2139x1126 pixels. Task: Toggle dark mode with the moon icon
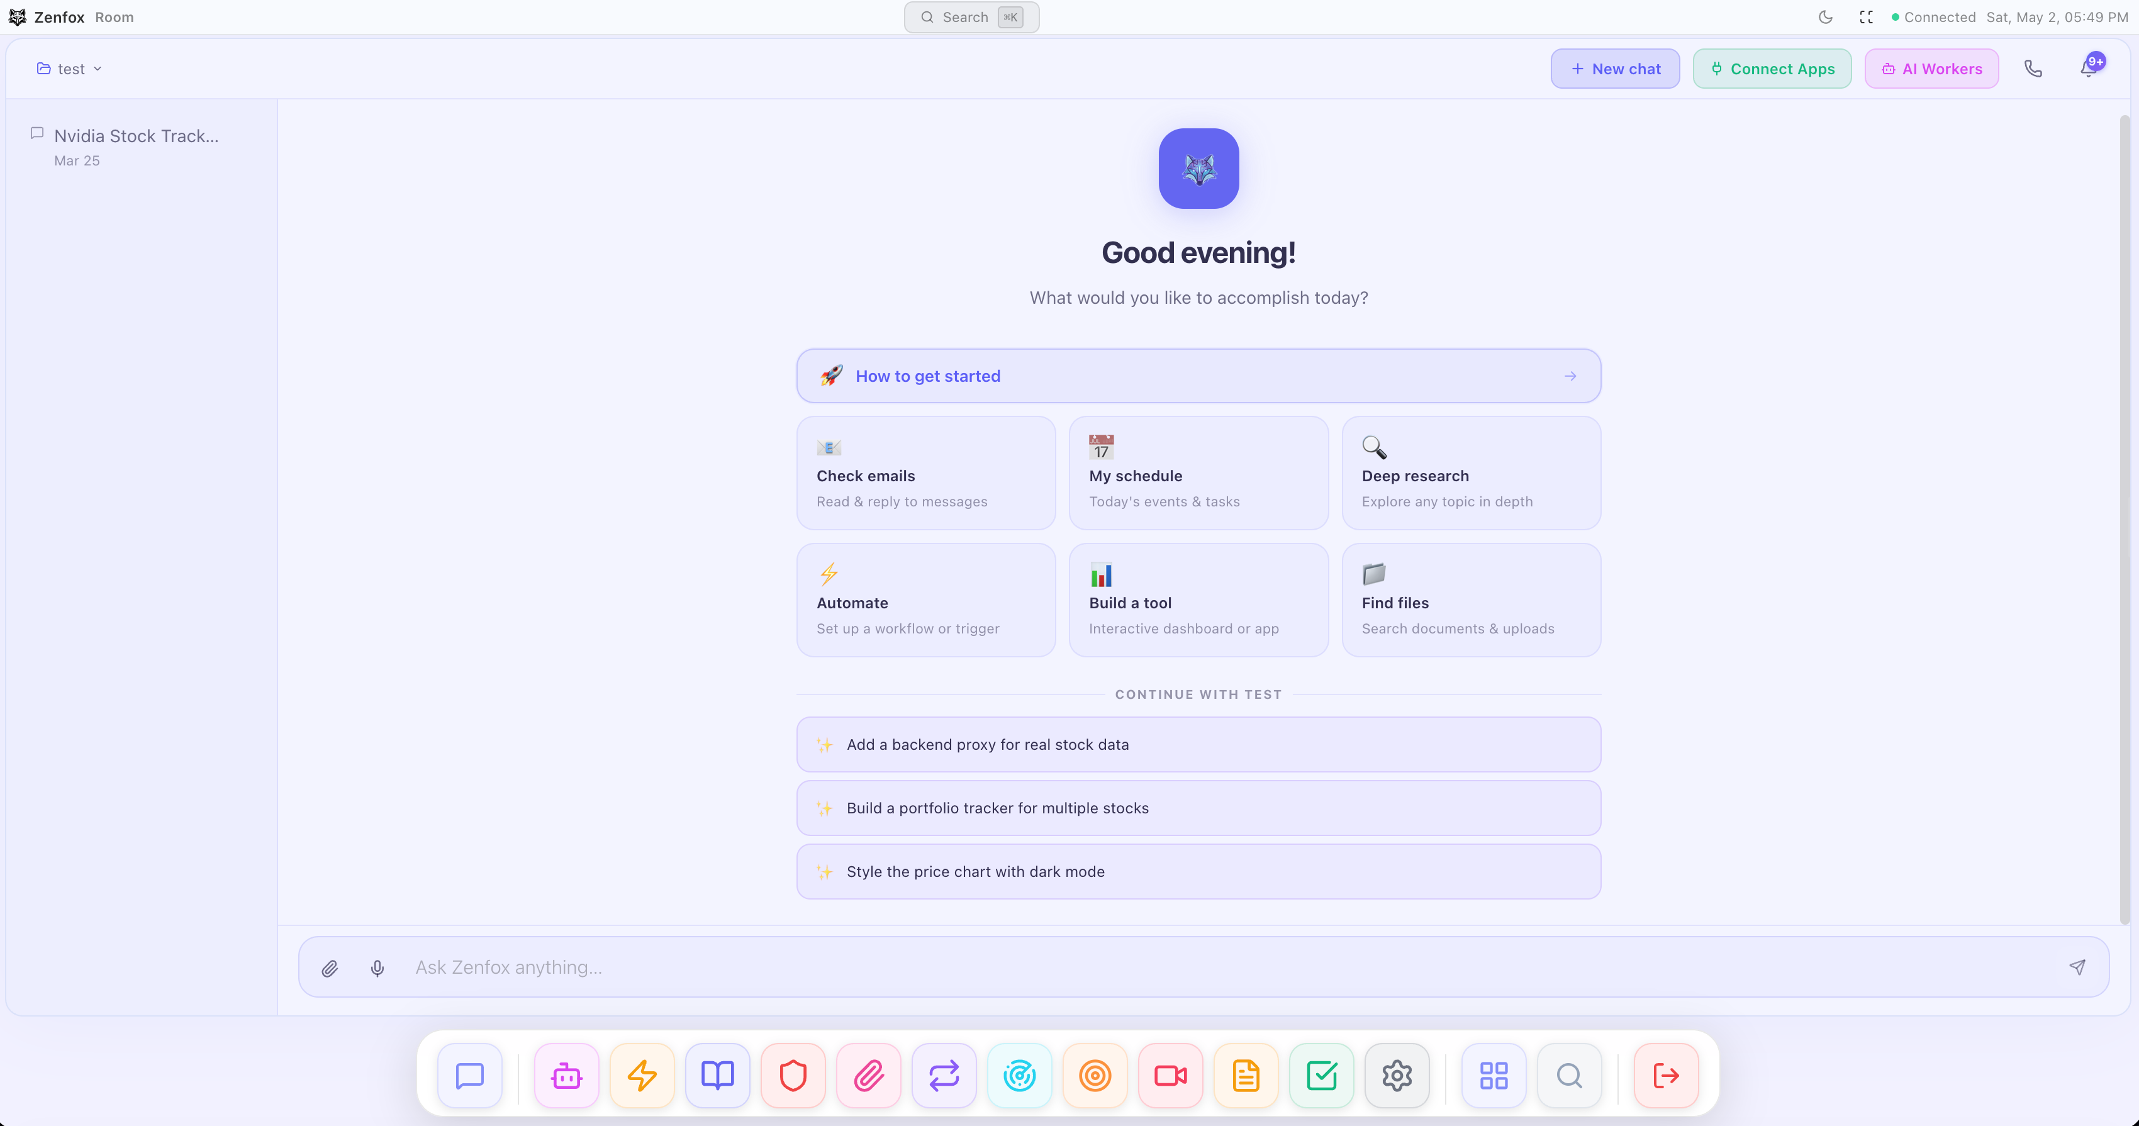[x=1825, y=16]
